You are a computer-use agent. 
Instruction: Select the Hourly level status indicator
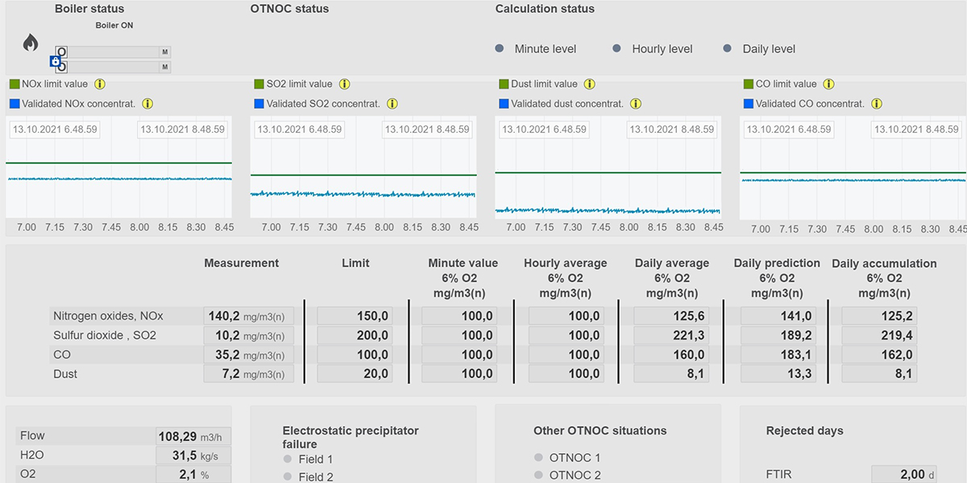click(x=617, y=48)
